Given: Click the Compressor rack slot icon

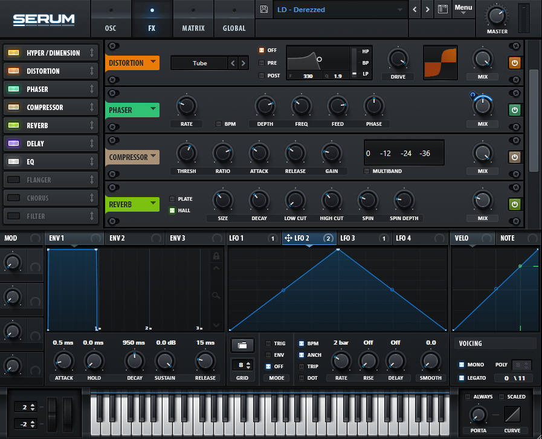Looking at the screenshot, I should (14, 107).
